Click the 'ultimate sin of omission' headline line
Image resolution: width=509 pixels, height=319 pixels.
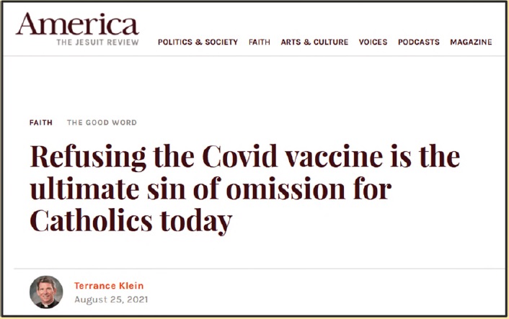pos(211,189)
